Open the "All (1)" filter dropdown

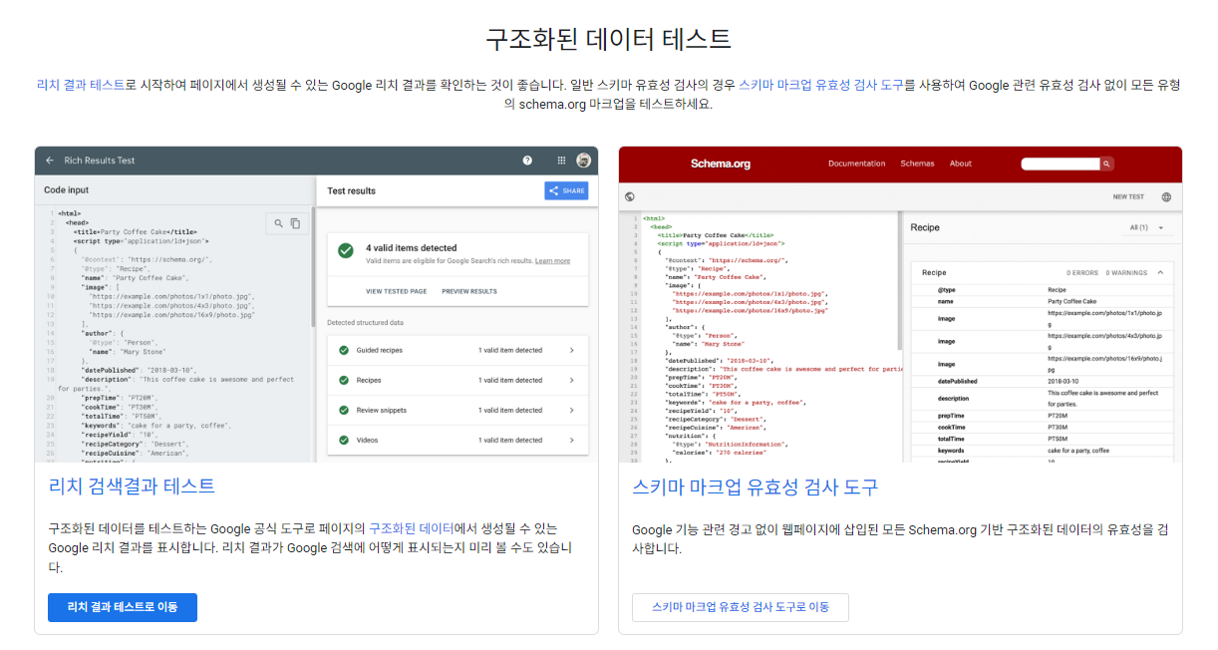click(x=1140, y=227)
